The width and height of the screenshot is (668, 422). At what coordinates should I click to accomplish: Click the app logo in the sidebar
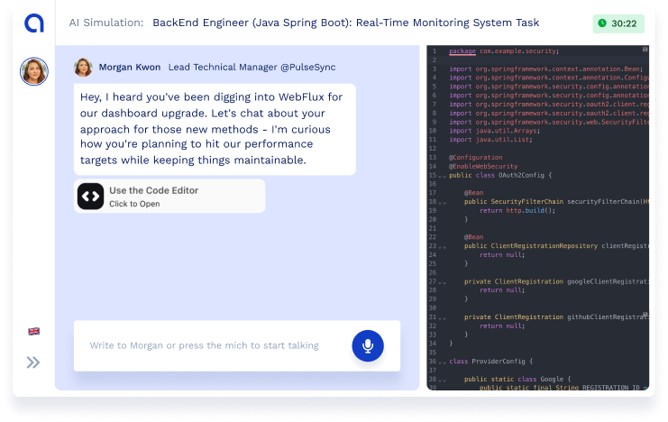[33, 23]
